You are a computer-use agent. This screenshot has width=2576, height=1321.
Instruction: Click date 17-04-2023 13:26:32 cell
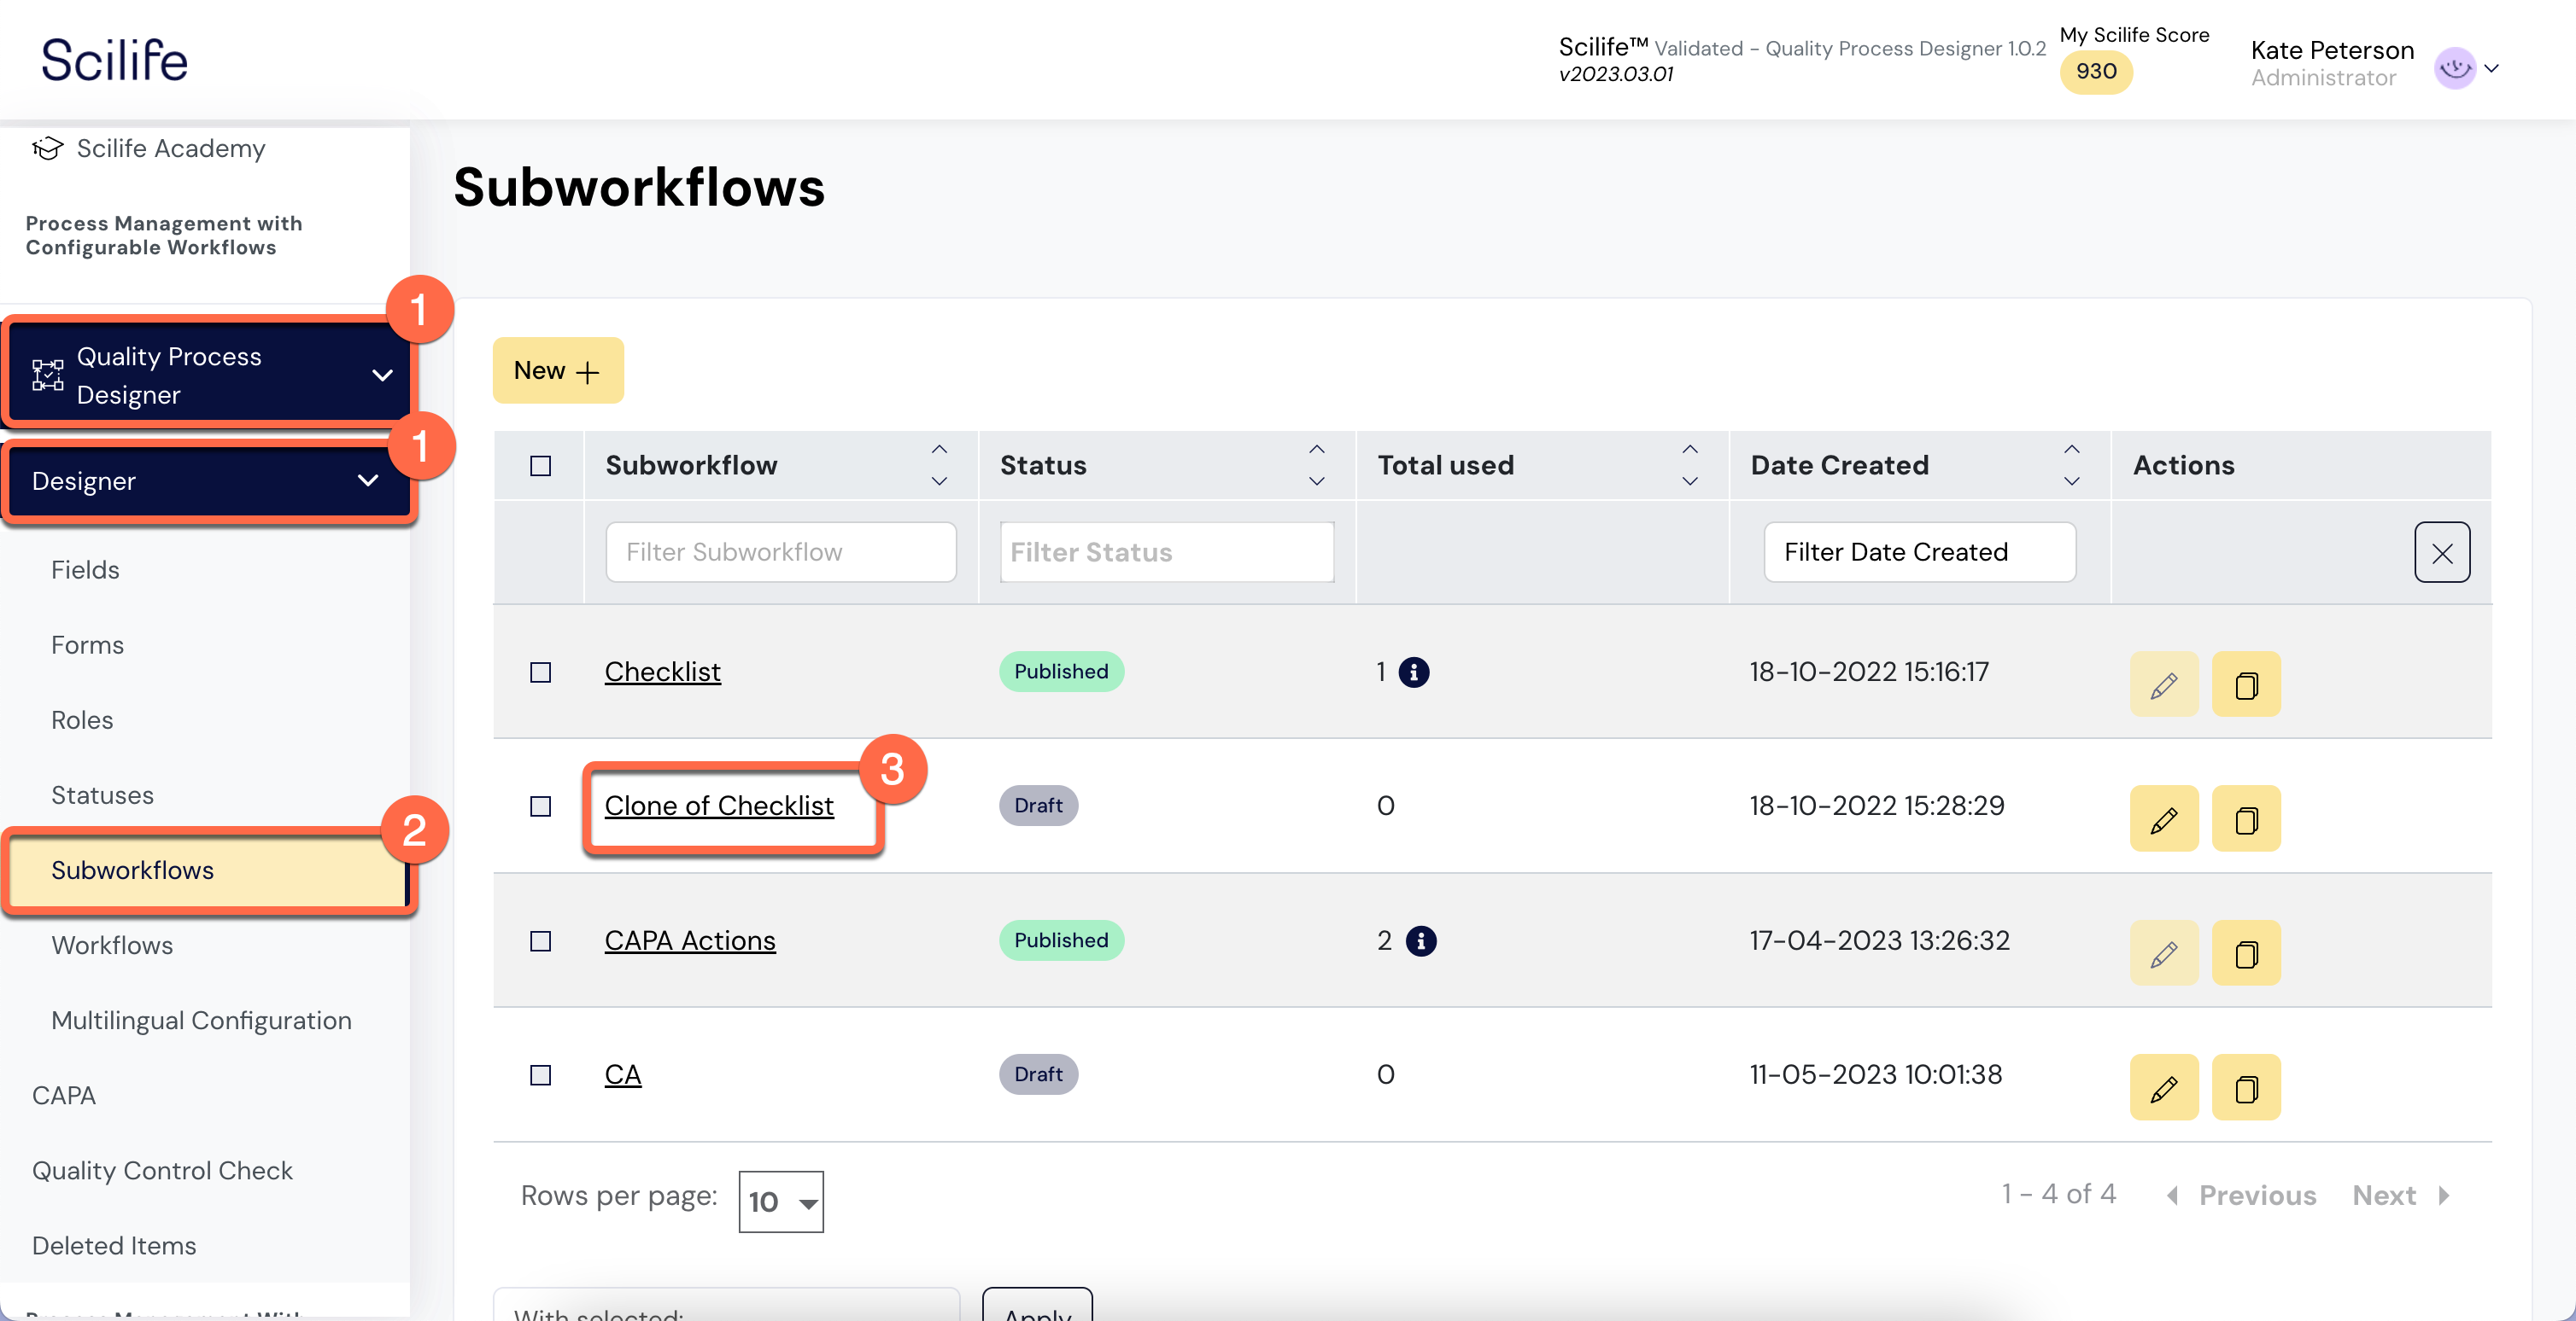click(1878, 940)
